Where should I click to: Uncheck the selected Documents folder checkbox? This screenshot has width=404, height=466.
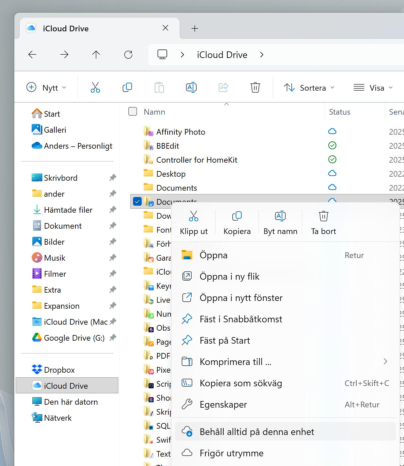pos(137,201)
